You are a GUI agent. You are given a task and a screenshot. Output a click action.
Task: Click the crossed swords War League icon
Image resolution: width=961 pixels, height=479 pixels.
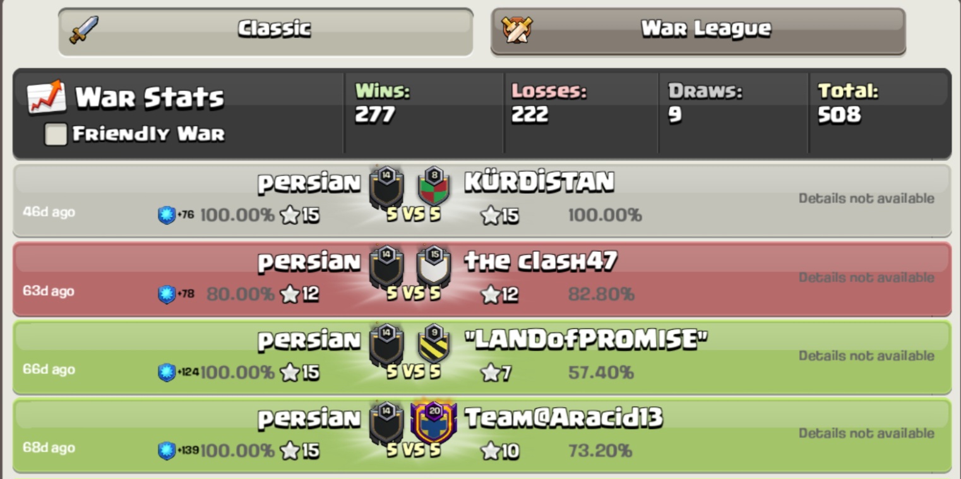pyautogui.click(x=516, y=30)
